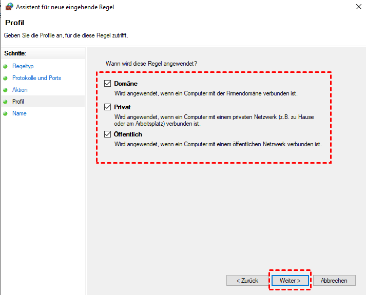Open the Protokolle und Ports step
This screenshot has height=295, width=366.
[36, 78]
